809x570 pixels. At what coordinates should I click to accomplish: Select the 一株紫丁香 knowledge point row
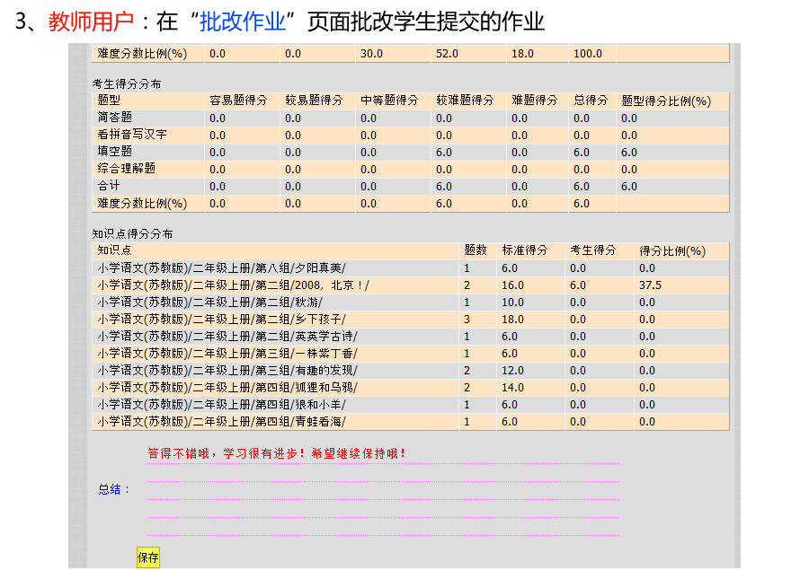coord(227,354)
